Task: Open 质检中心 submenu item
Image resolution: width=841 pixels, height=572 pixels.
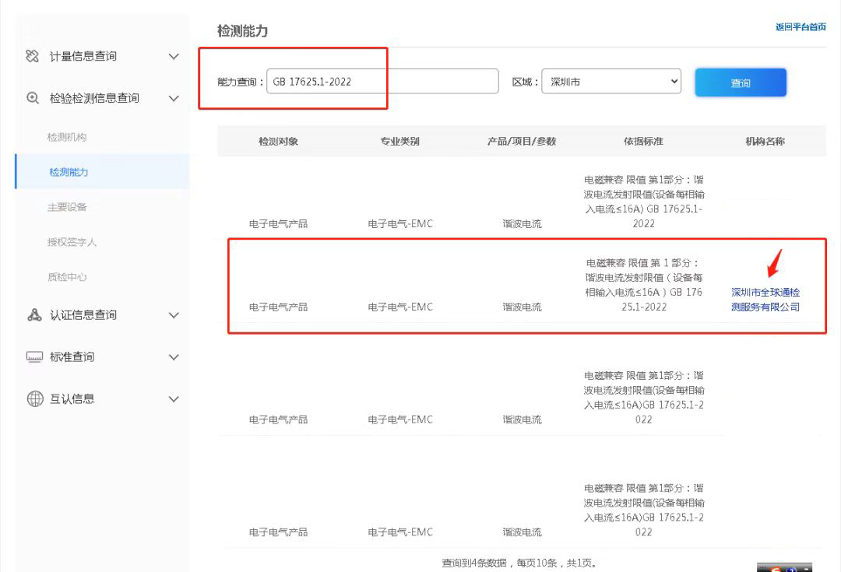Action: (x=67, y=277)
